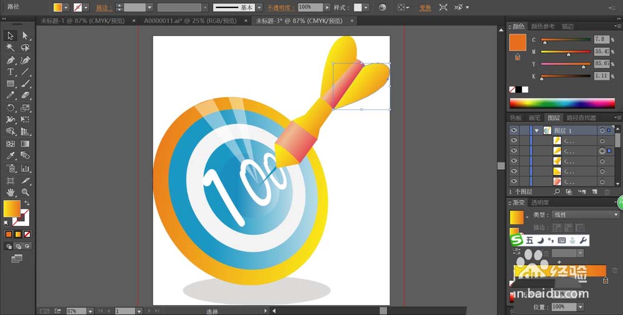Select the Selection tool (black arrow)
623x315 pixels.
(11, 35)
